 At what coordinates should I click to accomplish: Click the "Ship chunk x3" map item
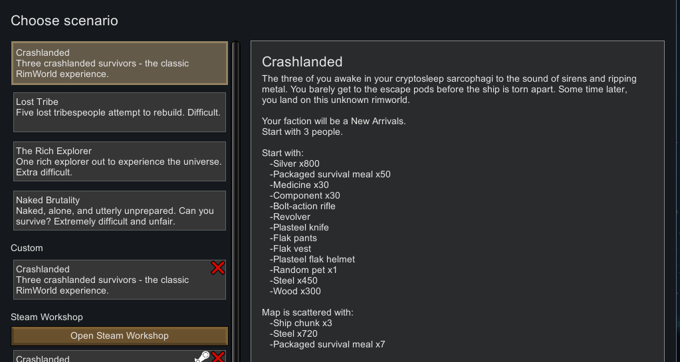301,323
